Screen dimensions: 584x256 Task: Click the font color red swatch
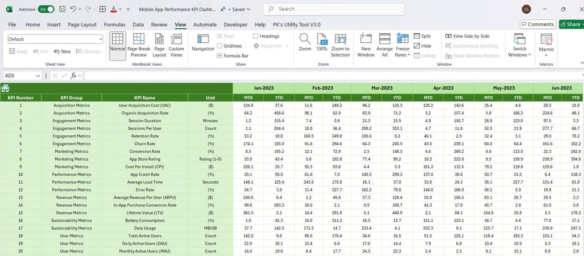(113, 9)
